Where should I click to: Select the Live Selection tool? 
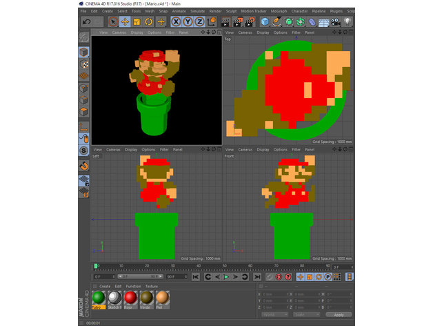(113, 21)
